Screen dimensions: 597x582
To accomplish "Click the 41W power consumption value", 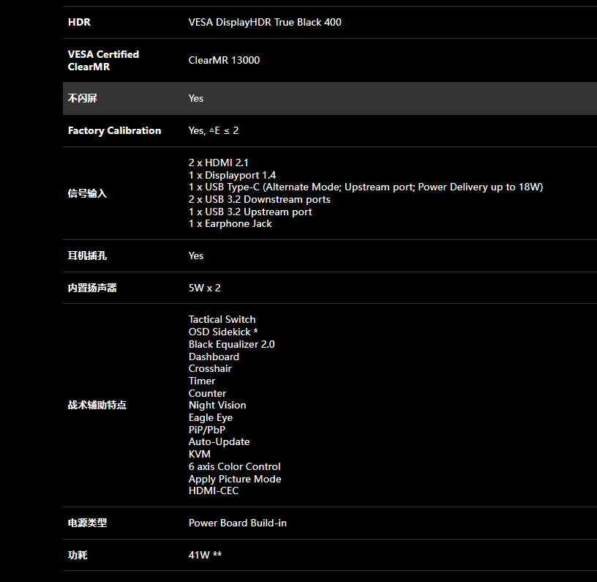I will click(205, 555).
